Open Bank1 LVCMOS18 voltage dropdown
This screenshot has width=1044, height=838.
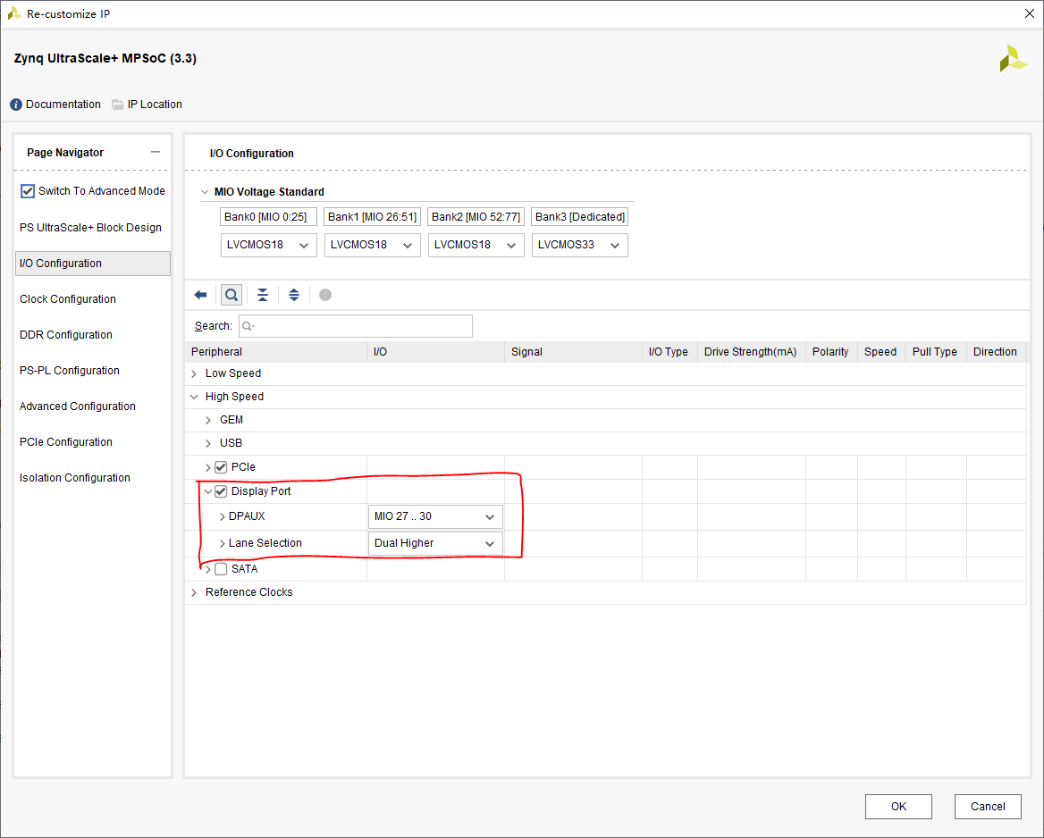pyautogui.click(x=372, y=245)
